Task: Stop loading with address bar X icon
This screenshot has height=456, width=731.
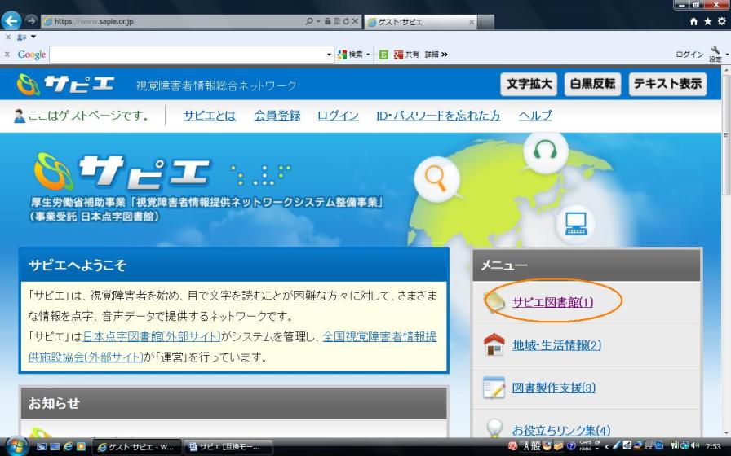Action: 355,21
